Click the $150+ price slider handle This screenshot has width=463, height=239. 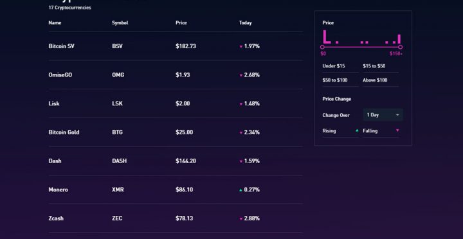click(x=400, y=47)
